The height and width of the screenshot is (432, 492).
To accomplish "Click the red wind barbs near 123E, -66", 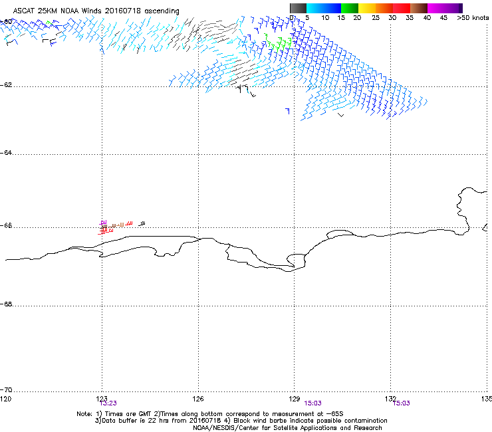I will (106, 231).
